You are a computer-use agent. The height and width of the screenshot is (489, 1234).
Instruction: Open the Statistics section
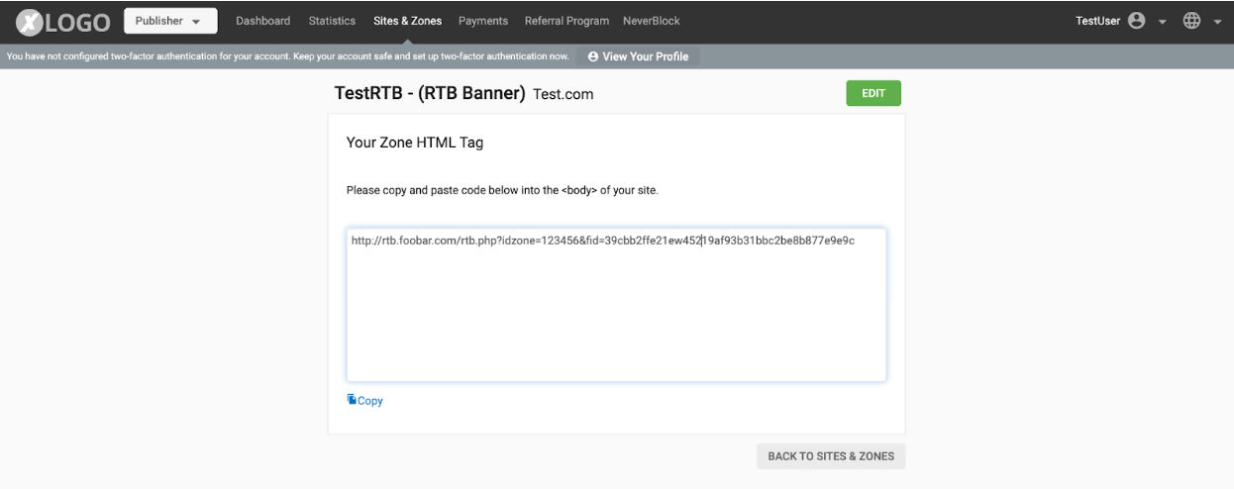point(332,21)
